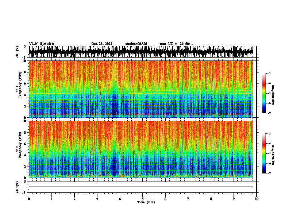Click the "2" tick on ch.2 frequency axis
The height and width of the screenshot is (223, 289).
point(26,167)
